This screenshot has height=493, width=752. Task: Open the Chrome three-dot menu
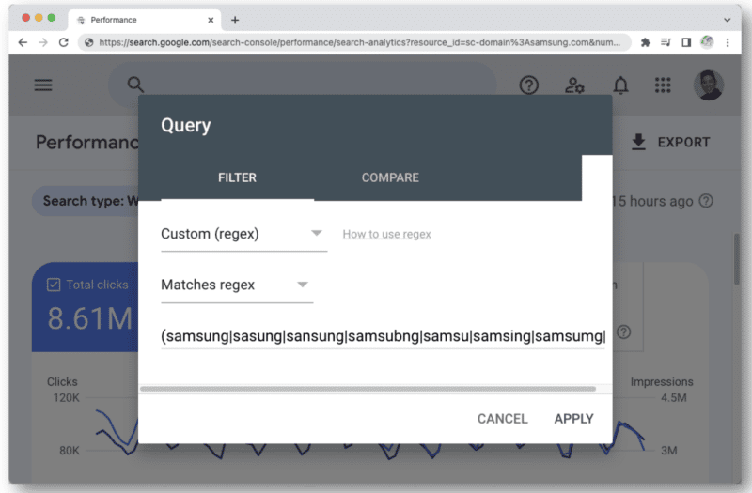pyautogui.click(x=728, y=42)
